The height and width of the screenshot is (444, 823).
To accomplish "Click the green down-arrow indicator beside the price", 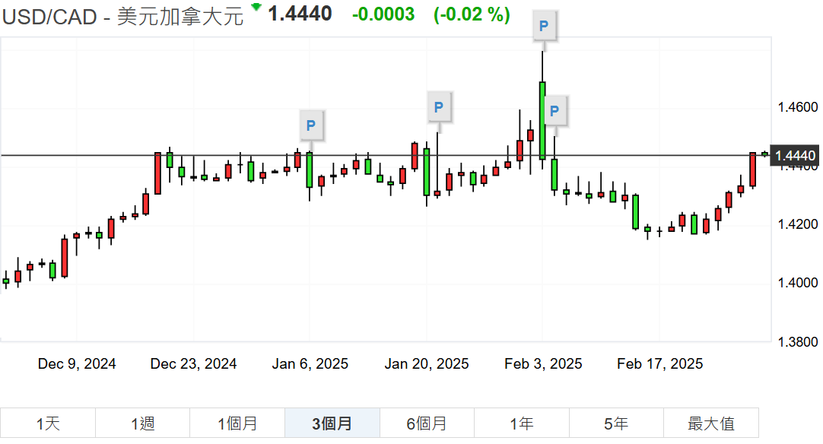I will click(256, 7).
